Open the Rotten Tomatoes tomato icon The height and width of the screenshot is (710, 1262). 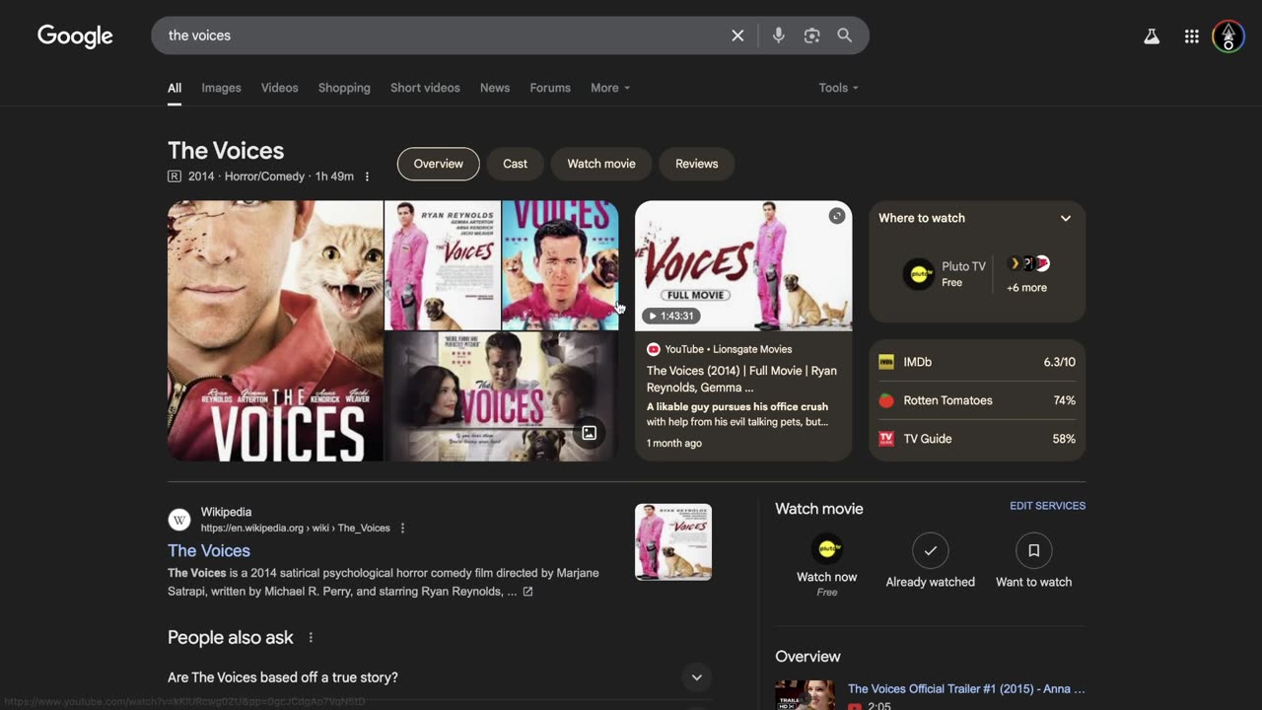pyautogui.click(x=886, y=400)
